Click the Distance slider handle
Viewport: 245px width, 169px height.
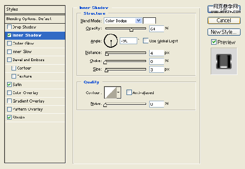point(107,54)
